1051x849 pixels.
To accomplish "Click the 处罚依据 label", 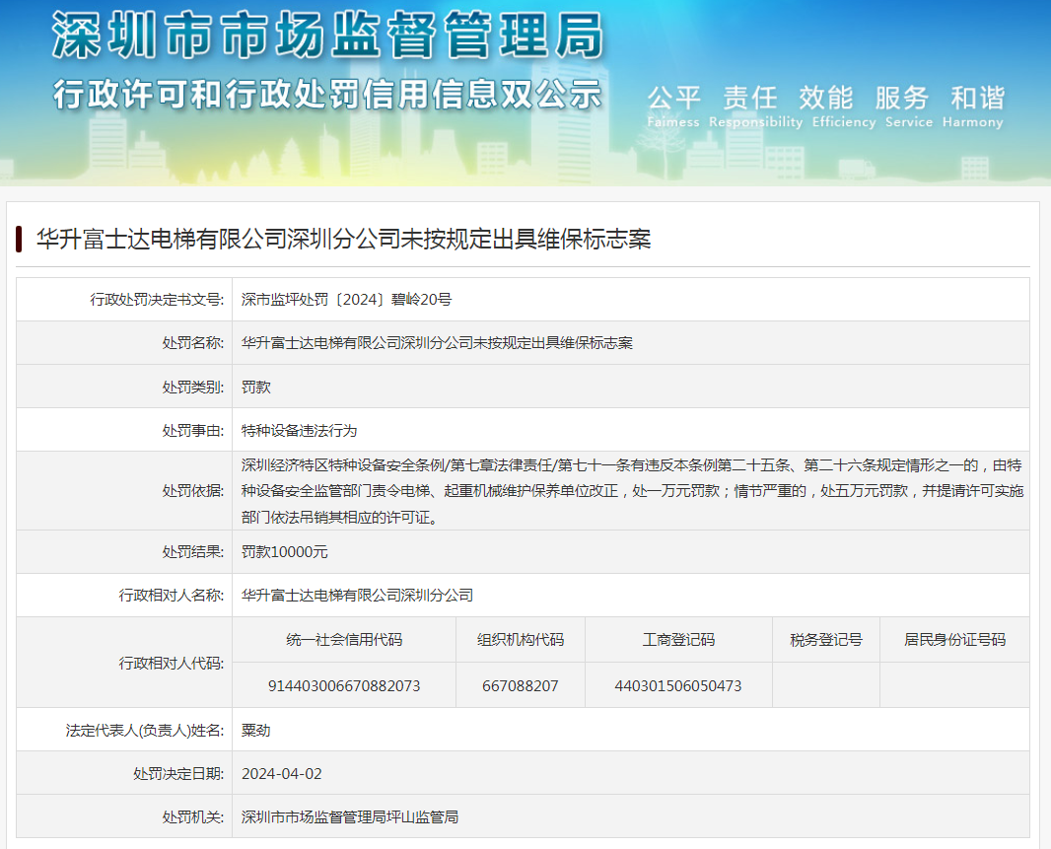I will (x=193, y=491).
